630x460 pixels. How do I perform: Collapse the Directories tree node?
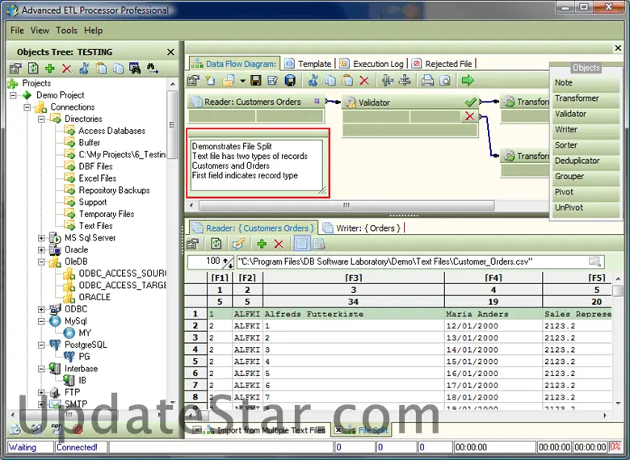click(x=41, y=119)
